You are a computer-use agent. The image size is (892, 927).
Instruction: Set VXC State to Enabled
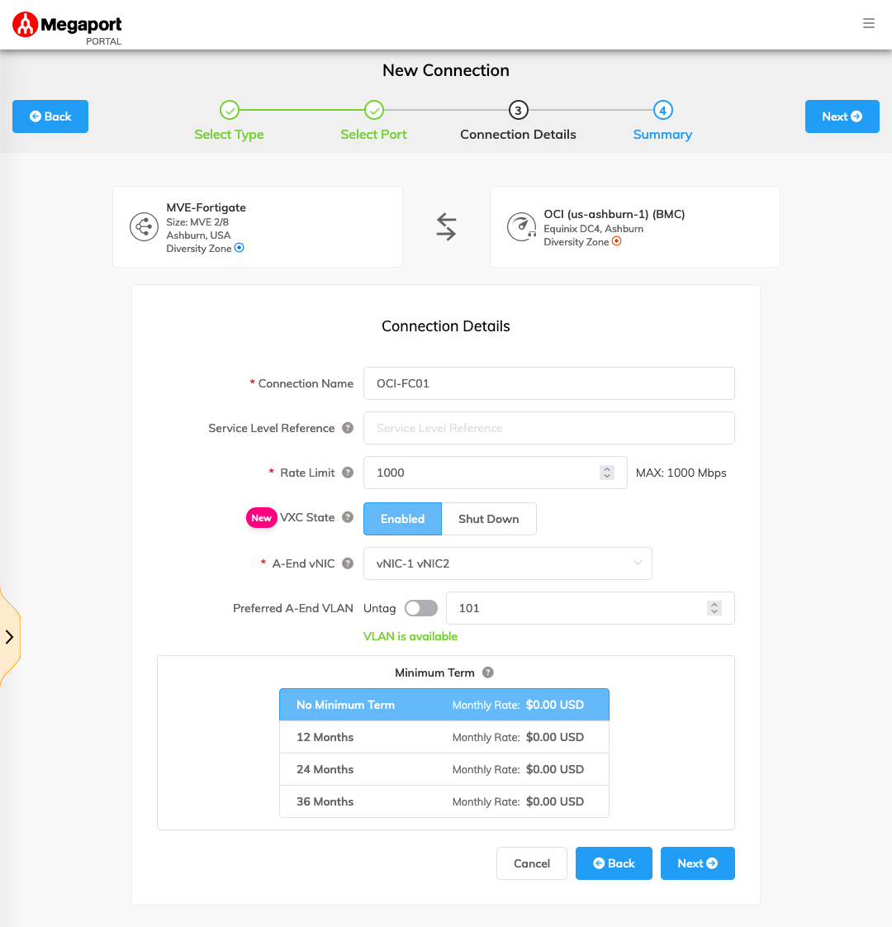coord(402,519)
